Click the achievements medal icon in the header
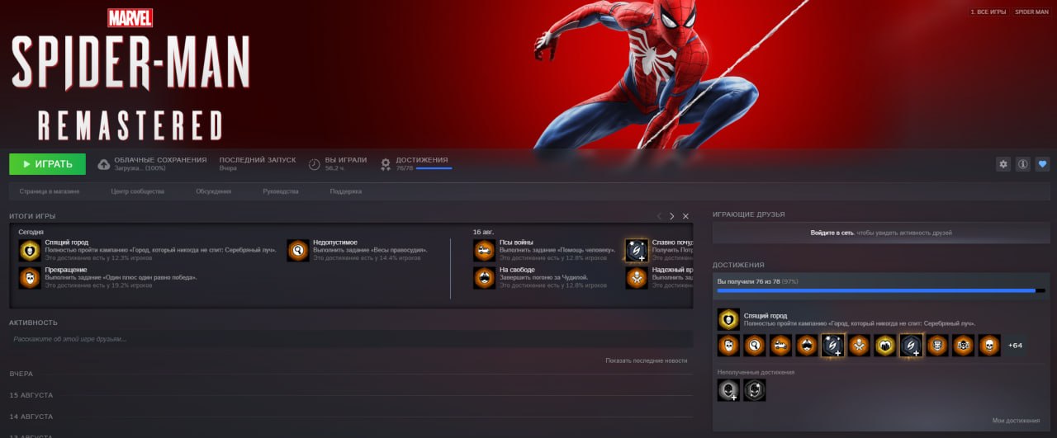 pos(386,164)
